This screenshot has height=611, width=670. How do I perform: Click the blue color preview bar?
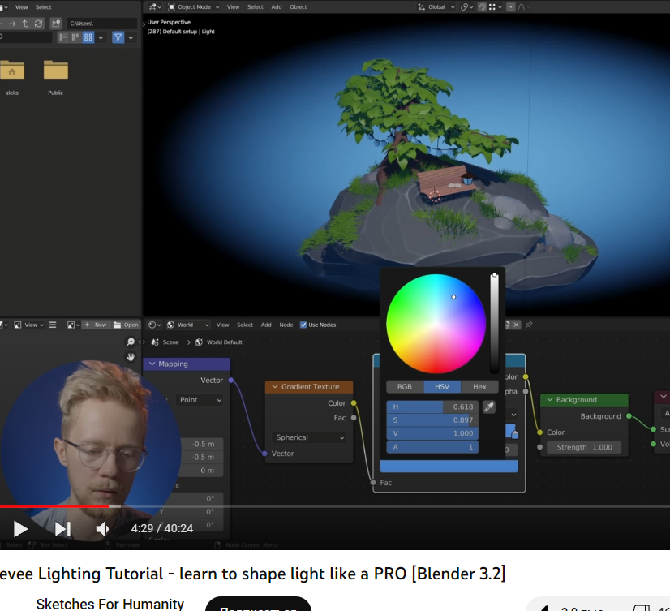coord(449,467)
